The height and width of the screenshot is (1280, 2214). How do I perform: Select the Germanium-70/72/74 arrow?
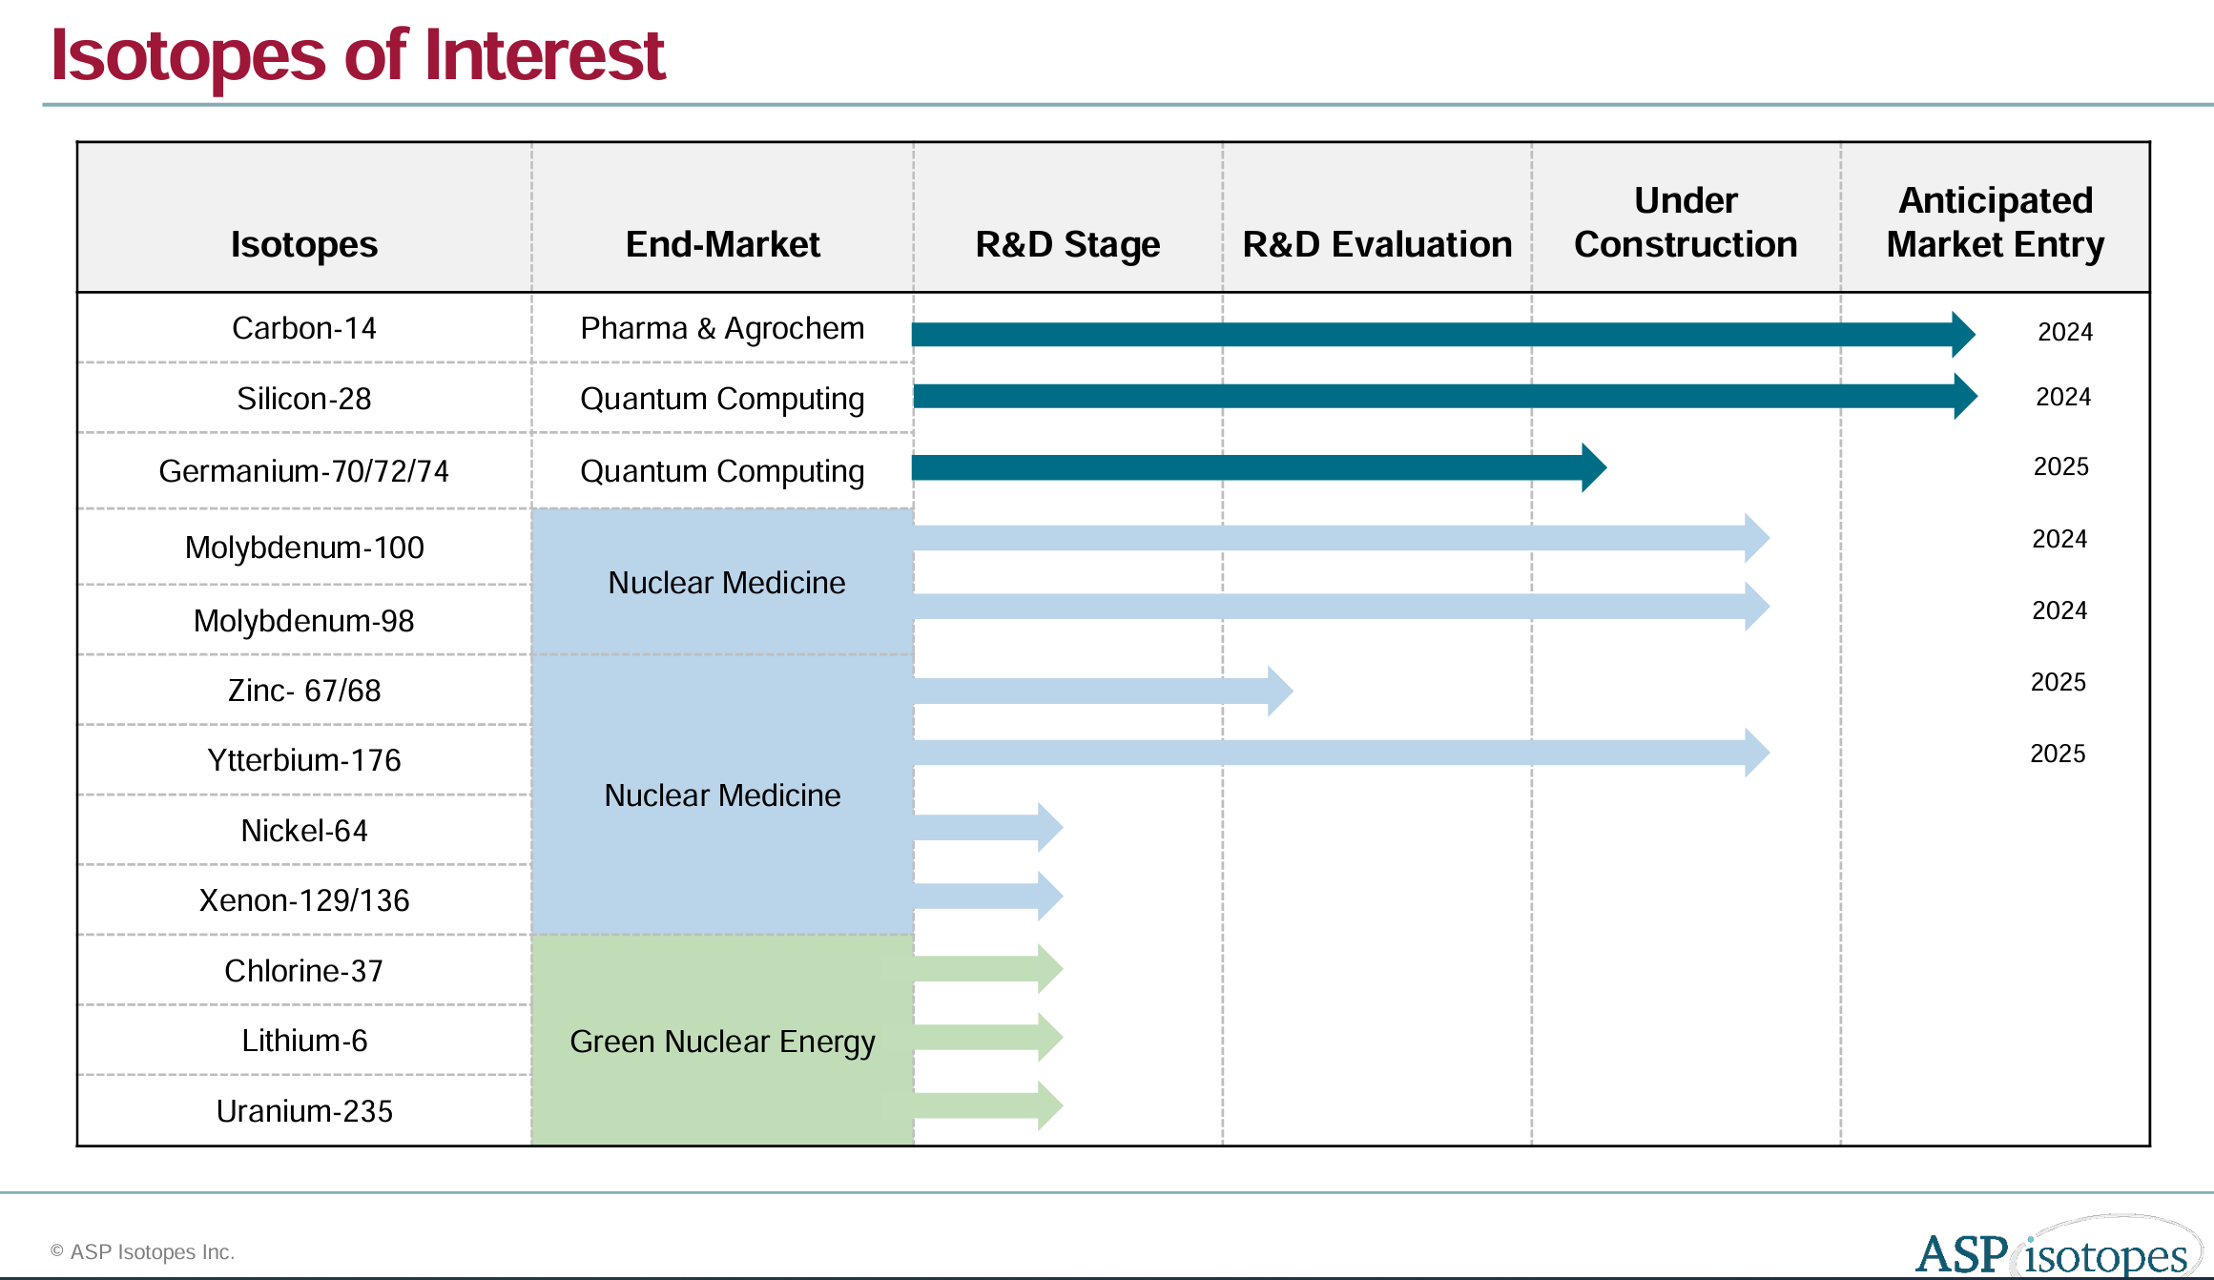(1240, 469)
